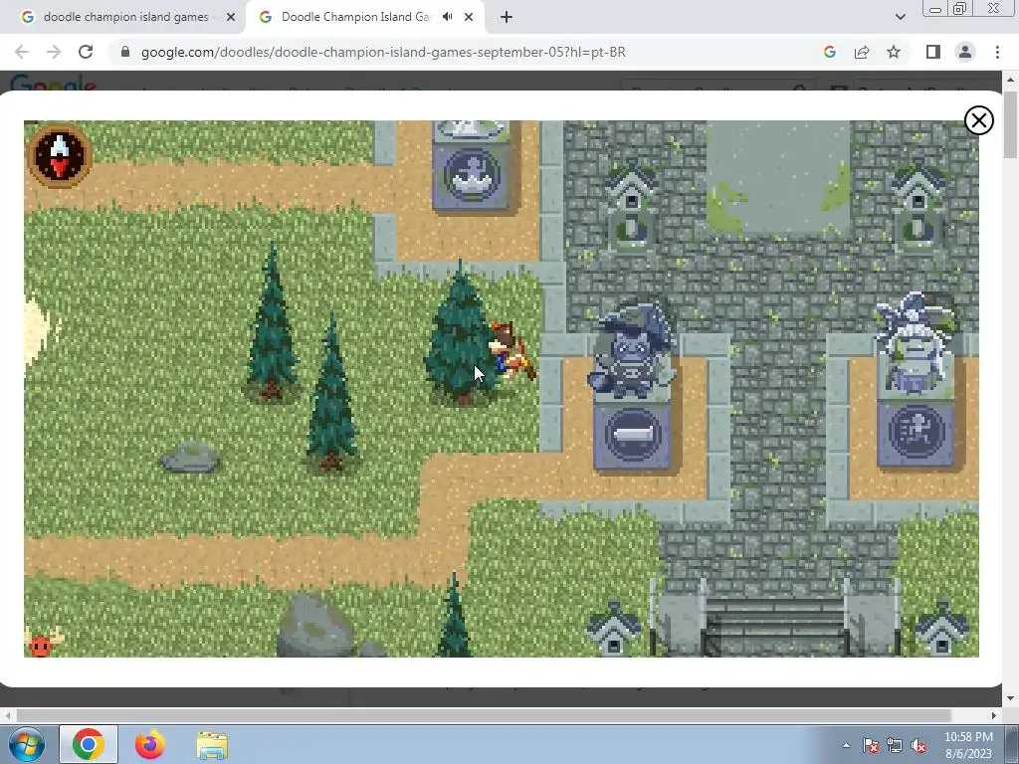
Task: Open the Windows Start menu
Action: pos(27,744)
